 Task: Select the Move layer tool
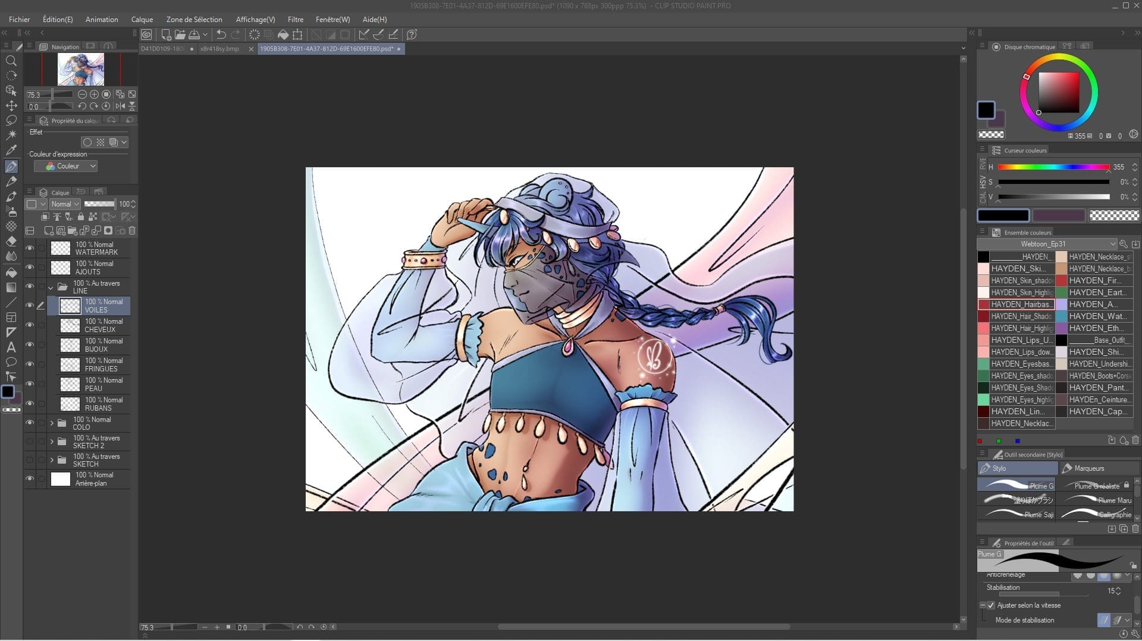click(x=11, y=106)
